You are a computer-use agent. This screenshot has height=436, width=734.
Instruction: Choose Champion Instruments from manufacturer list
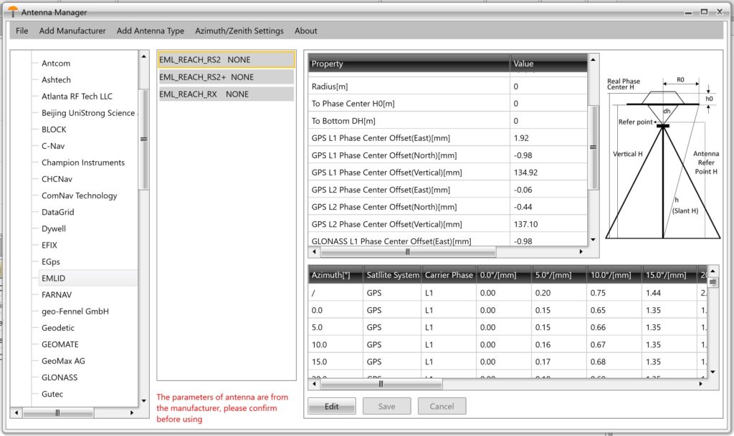click(x=83, y=163)
